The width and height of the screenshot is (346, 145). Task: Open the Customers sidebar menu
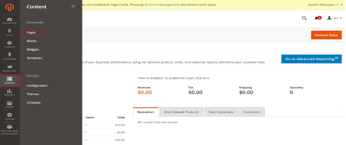[x=10, y=56]
